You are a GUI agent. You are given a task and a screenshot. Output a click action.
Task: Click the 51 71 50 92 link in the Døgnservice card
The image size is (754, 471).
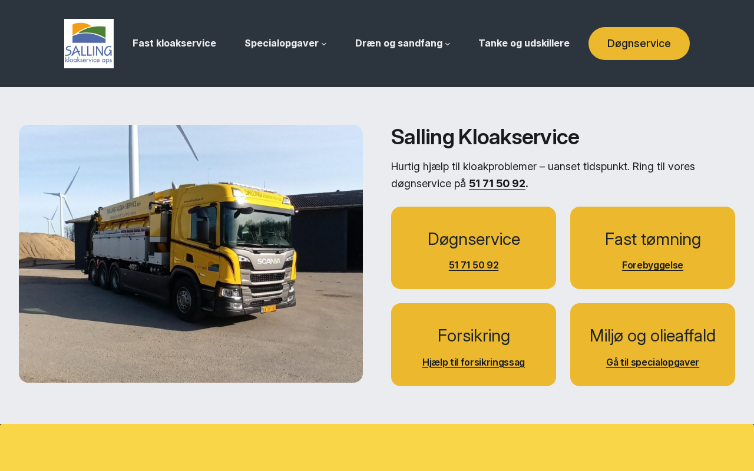point(474,265)
